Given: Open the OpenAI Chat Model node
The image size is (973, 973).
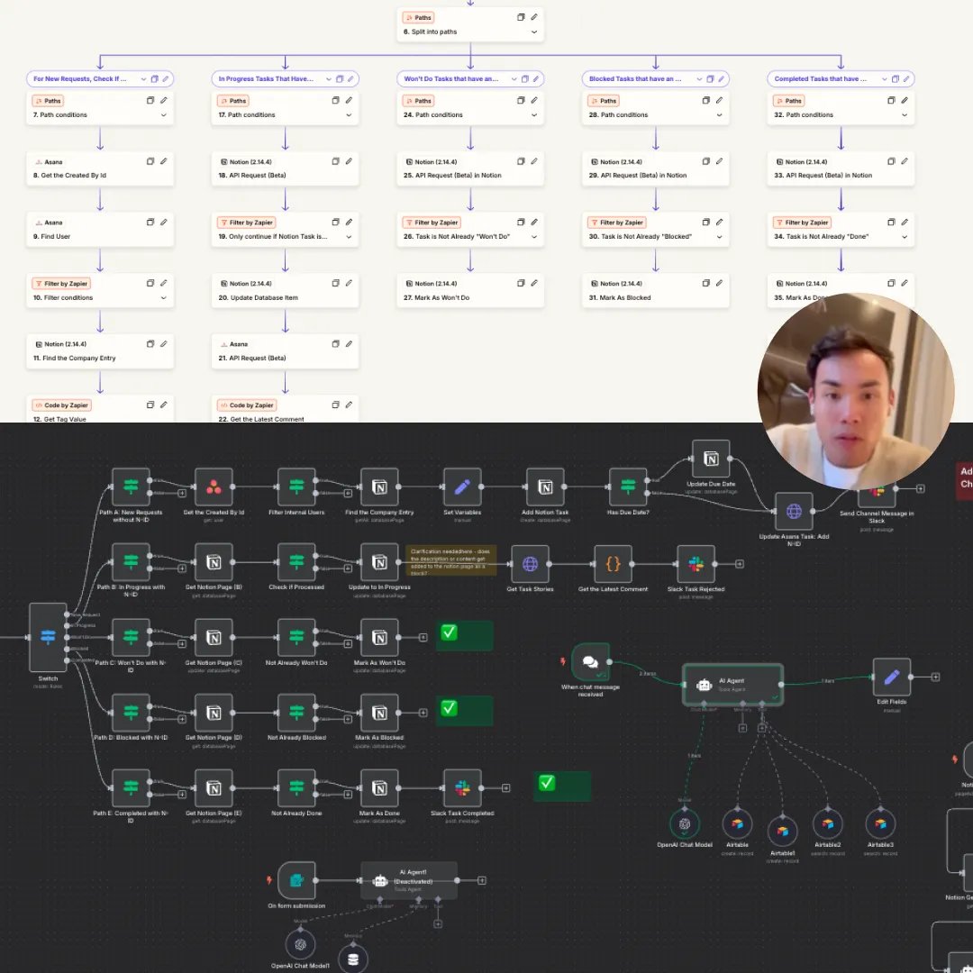Looking at the screenshot, I should pyautogui.click(x=685, y=824).
